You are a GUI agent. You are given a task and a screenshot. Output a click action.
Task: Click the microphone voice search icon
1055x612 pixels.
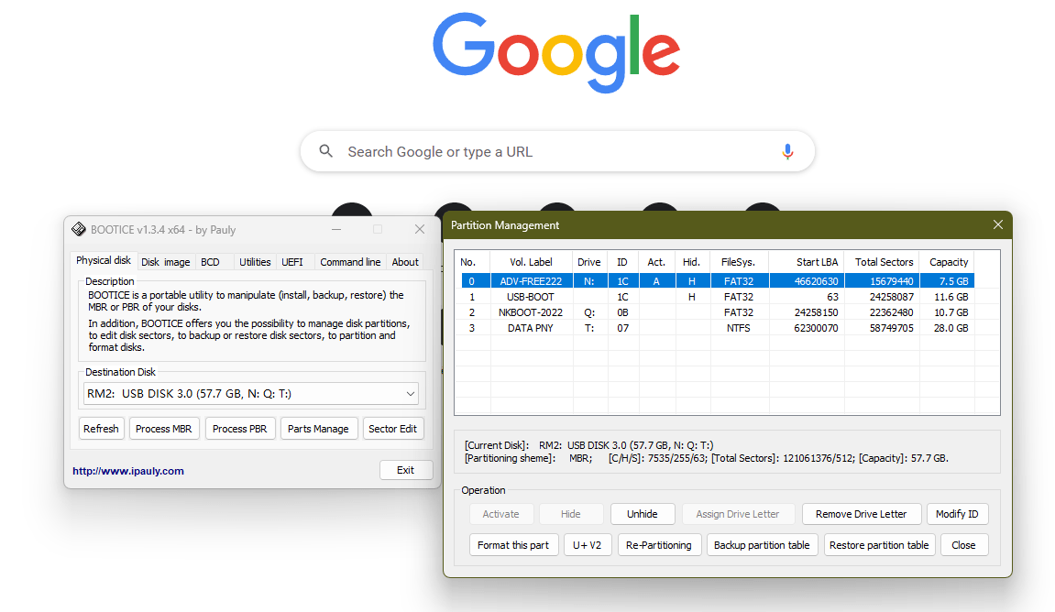(787, 152)
